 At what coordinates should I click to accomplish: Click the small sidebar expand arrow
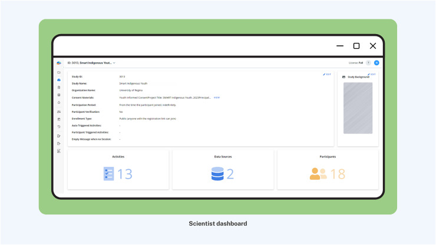[64, 67]
